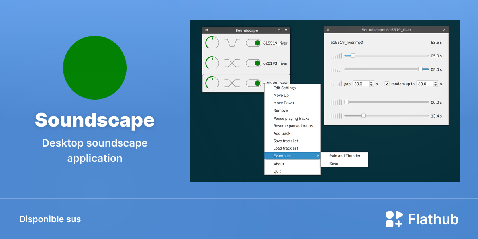Open the window menu icon of 615519_river settings window
The width and height of the screenshot is (478, 239).
coord(328,30)
